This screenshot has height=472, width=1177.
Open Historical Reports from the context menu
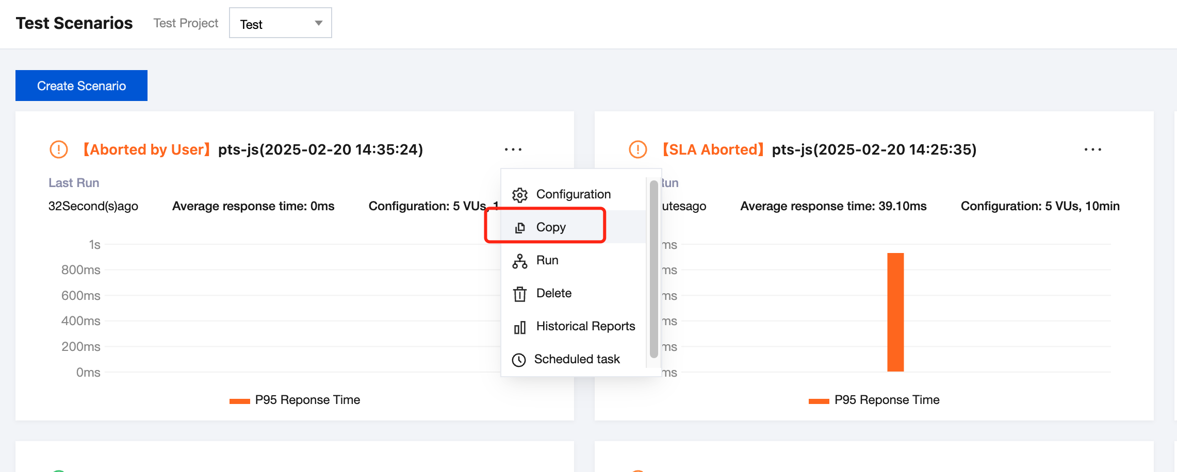(x=574, y=326)
